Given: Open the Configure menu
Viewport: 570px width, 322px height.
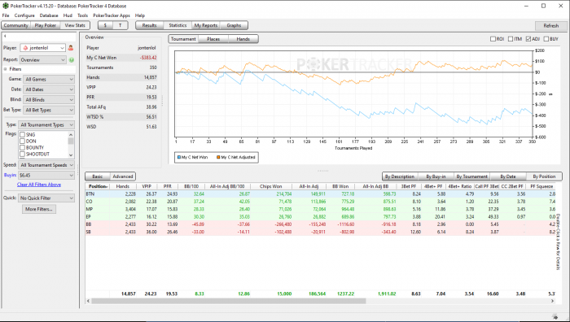Looking at the screenshot, I should (24, 15).
